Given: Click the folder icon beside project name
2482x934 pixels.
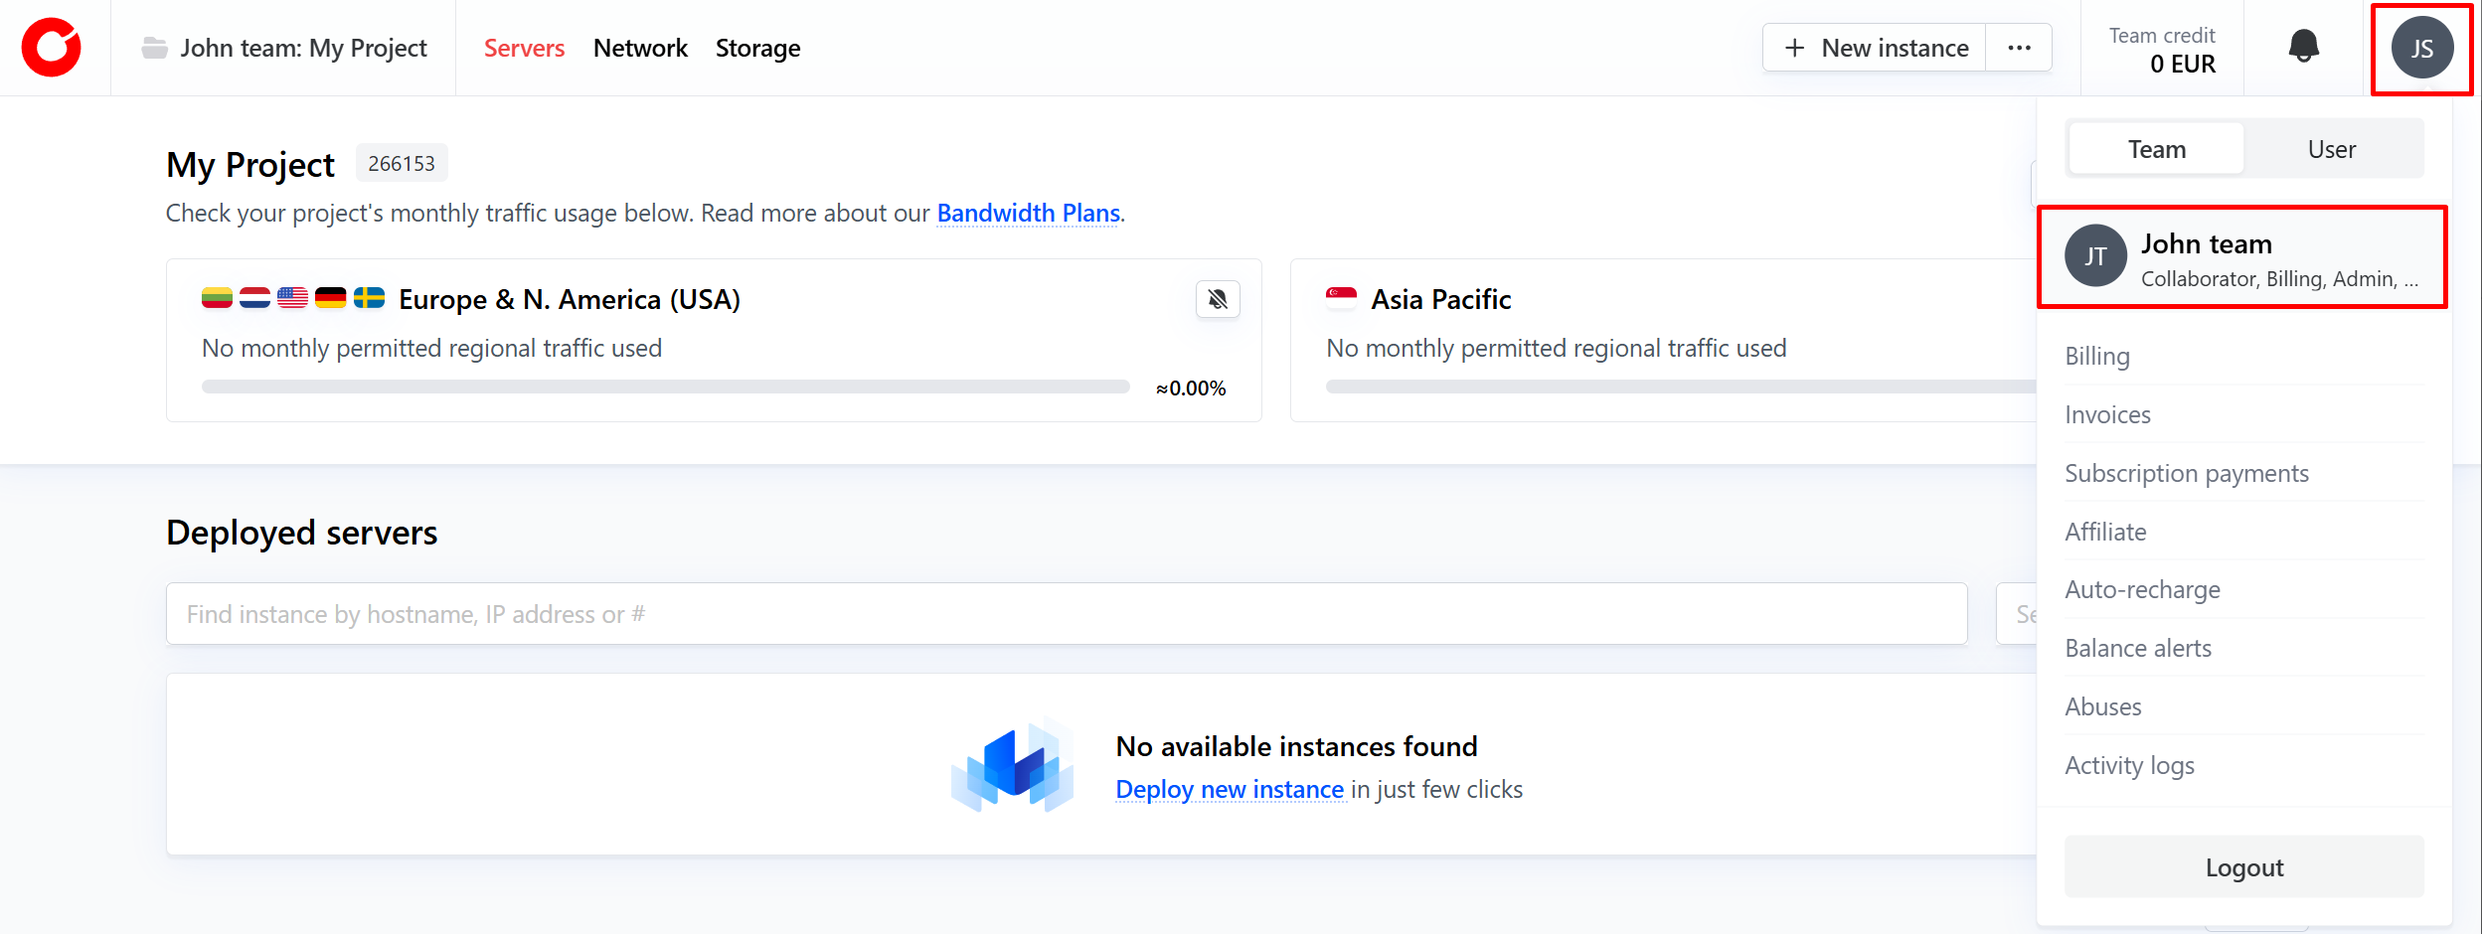Looking at the screenshot, I should (x=154, y=48).
